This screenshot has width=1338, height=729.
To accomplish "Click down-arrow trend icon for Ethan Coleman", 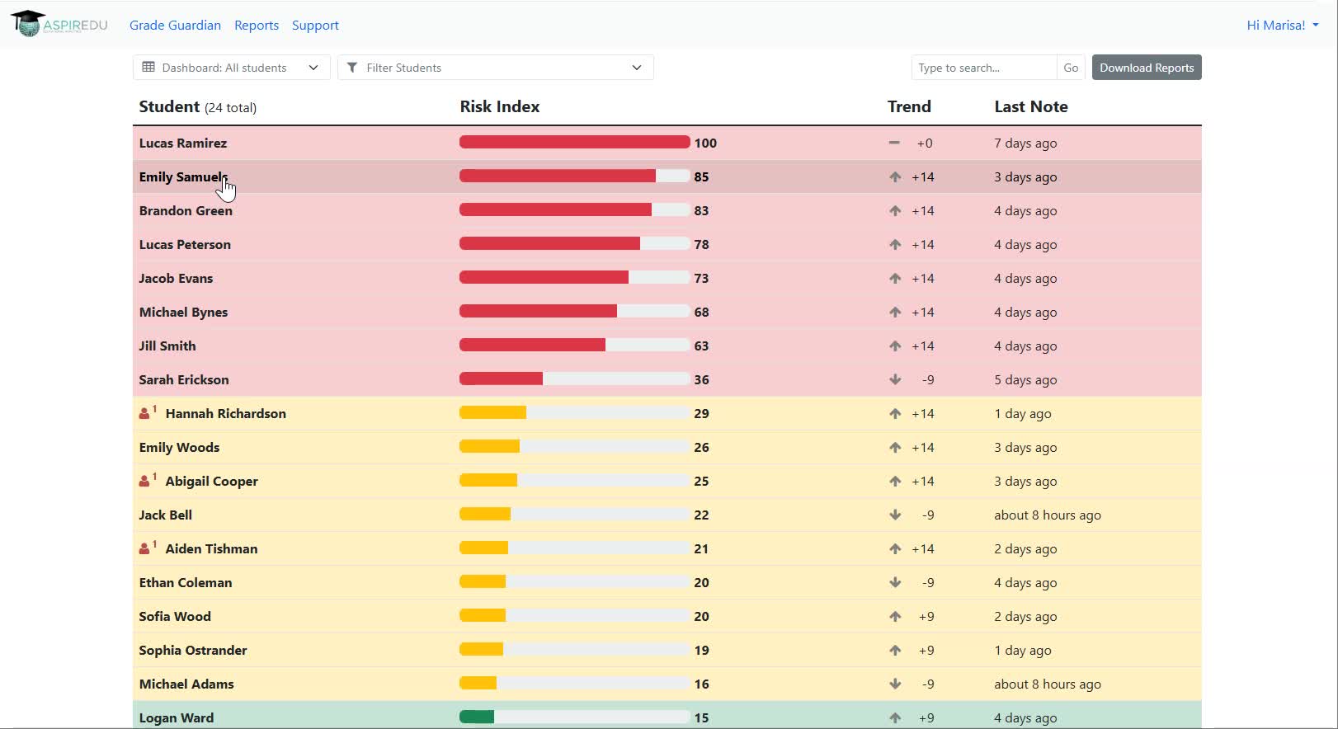I will (895, 582).
